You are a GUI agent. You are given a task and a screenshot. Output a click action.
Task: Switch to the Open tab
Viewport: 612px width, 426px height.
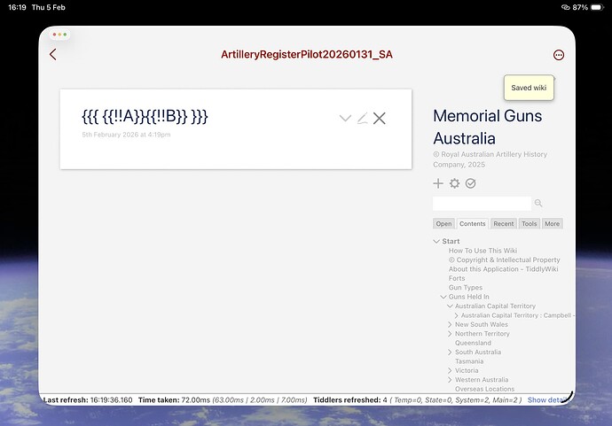pyautogui.click(x=443, y=224)
